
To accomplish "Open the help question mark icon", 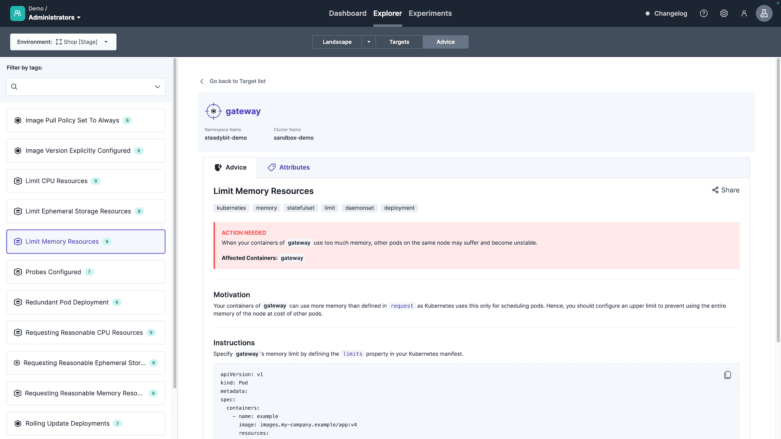I will pos(704,13).
